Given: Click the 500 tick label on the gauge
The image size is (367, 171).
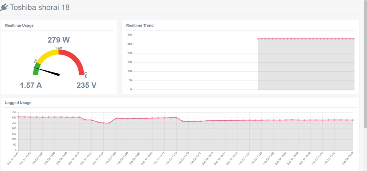Looking at the screenshot, I should [x=35, y=62].
